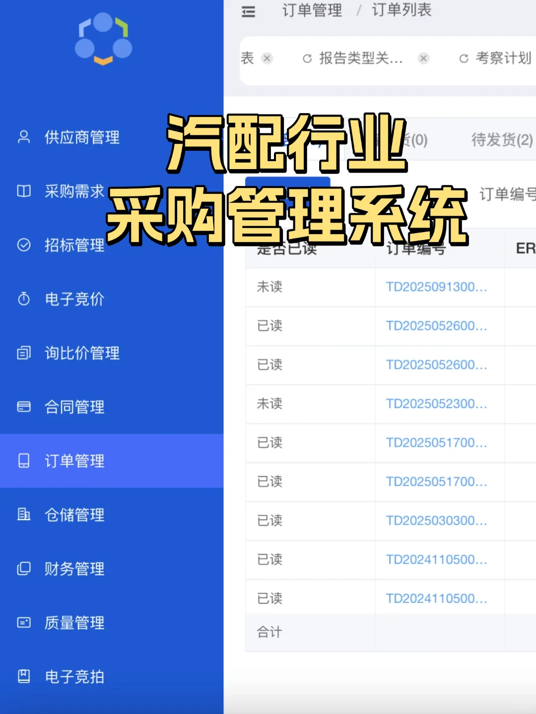This screenshot has height=714, width=536.
Task: Click the 招标管理 checkmark icon
Action: [23, 245]
